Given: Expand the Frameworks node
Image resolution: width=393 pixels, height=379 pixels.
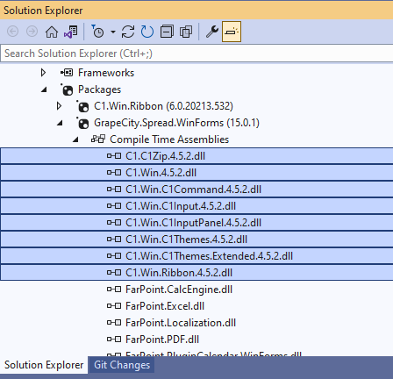Looking at the screenshot, I should coord(43,73).
